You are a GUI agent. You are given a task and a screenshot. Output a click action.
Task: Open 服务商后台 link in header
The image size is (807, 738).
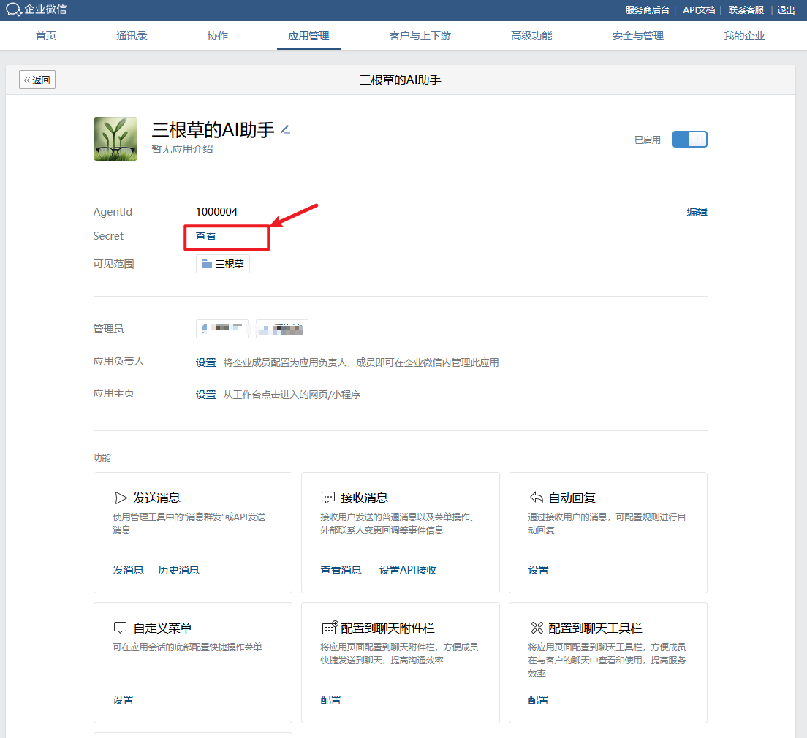pyautogui.click(x=647, y=9)
